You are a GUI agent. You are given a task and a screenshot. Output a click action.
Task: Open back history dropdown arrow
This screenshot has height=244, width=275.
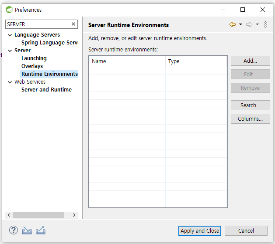240,24
